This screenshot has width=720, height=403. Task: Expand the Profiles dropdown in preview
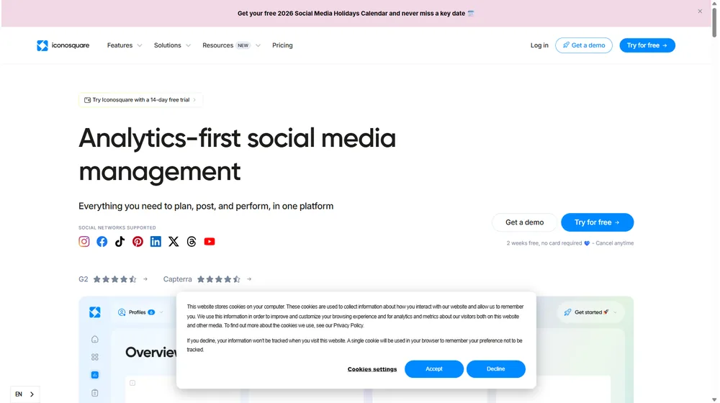(140, 312)
